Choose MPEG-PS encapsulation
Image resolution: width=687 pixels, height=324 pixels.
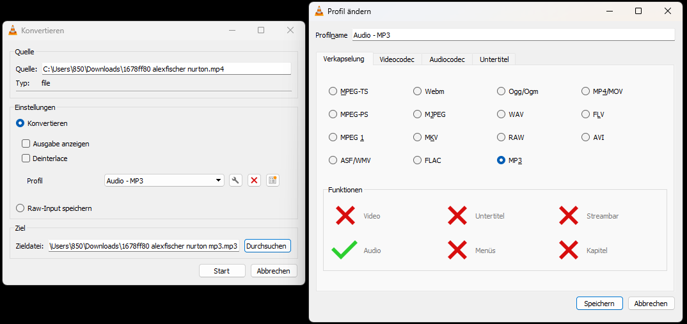(333, 114)
